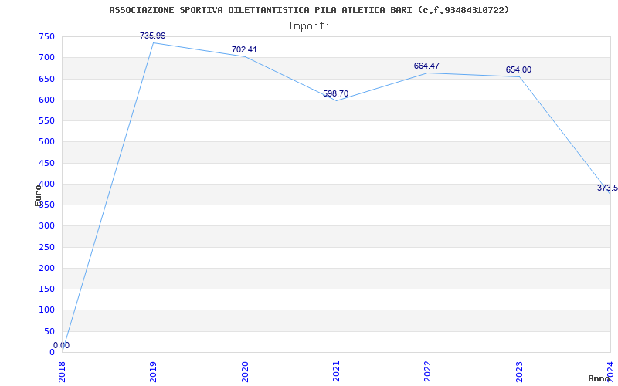Screen dimensions: 618x386
Task: Click the 650 y-axis tick label
Action: click(x=46, y=79)
